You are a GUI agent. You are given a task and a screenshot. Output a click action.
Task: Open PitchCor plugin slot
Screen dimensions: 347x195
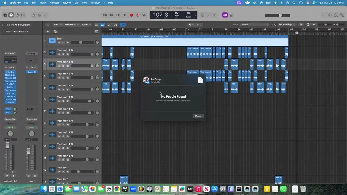[10, 72]
